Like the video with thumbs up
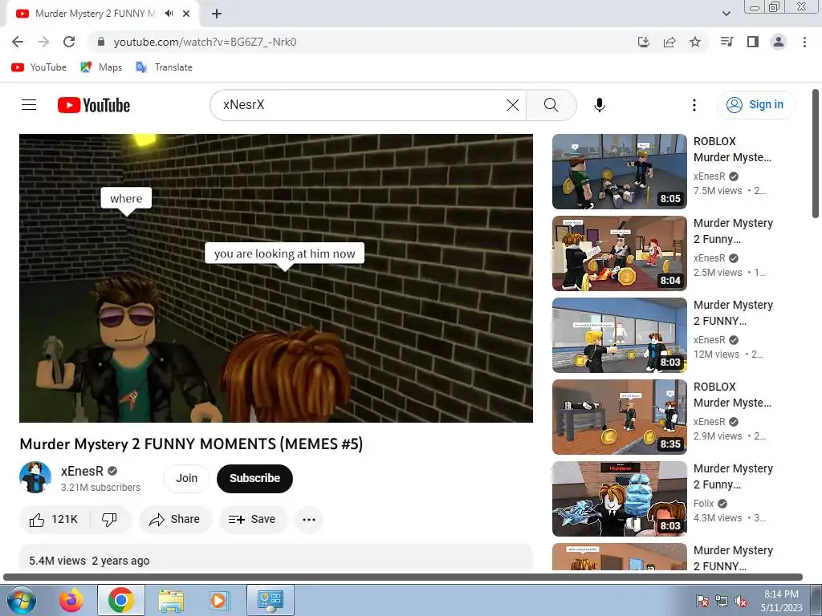The width and height of the screenshot is (822, 616). pos(54,519)
